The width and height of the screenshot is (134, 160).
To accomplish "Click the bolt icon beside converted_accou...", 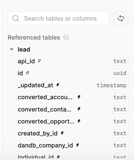I will point(79,97).
